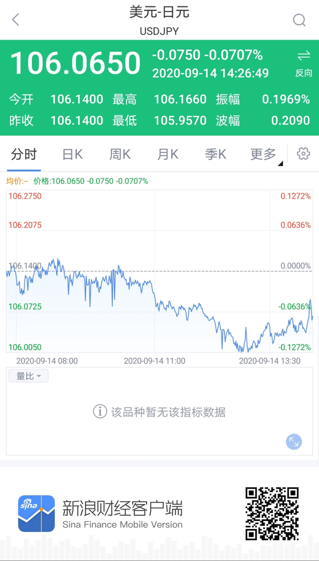
Task: Switch to the 季K tab
Action: click(215, 154)
